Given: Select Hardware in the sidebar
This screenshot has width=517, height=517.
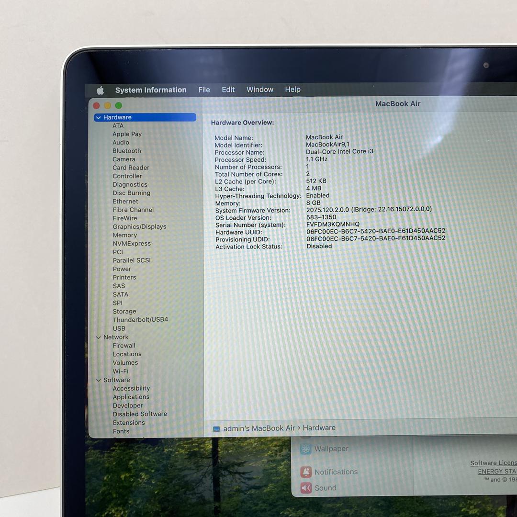Looking at the screenshot, I should pos(145,117).
